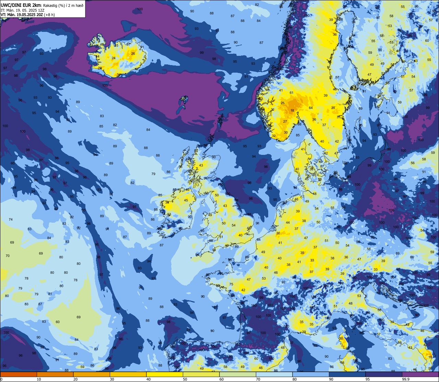Click humidity value '64' near Norway-Sweden border
This screenshot has width=439, height=382.
point(311,108)
